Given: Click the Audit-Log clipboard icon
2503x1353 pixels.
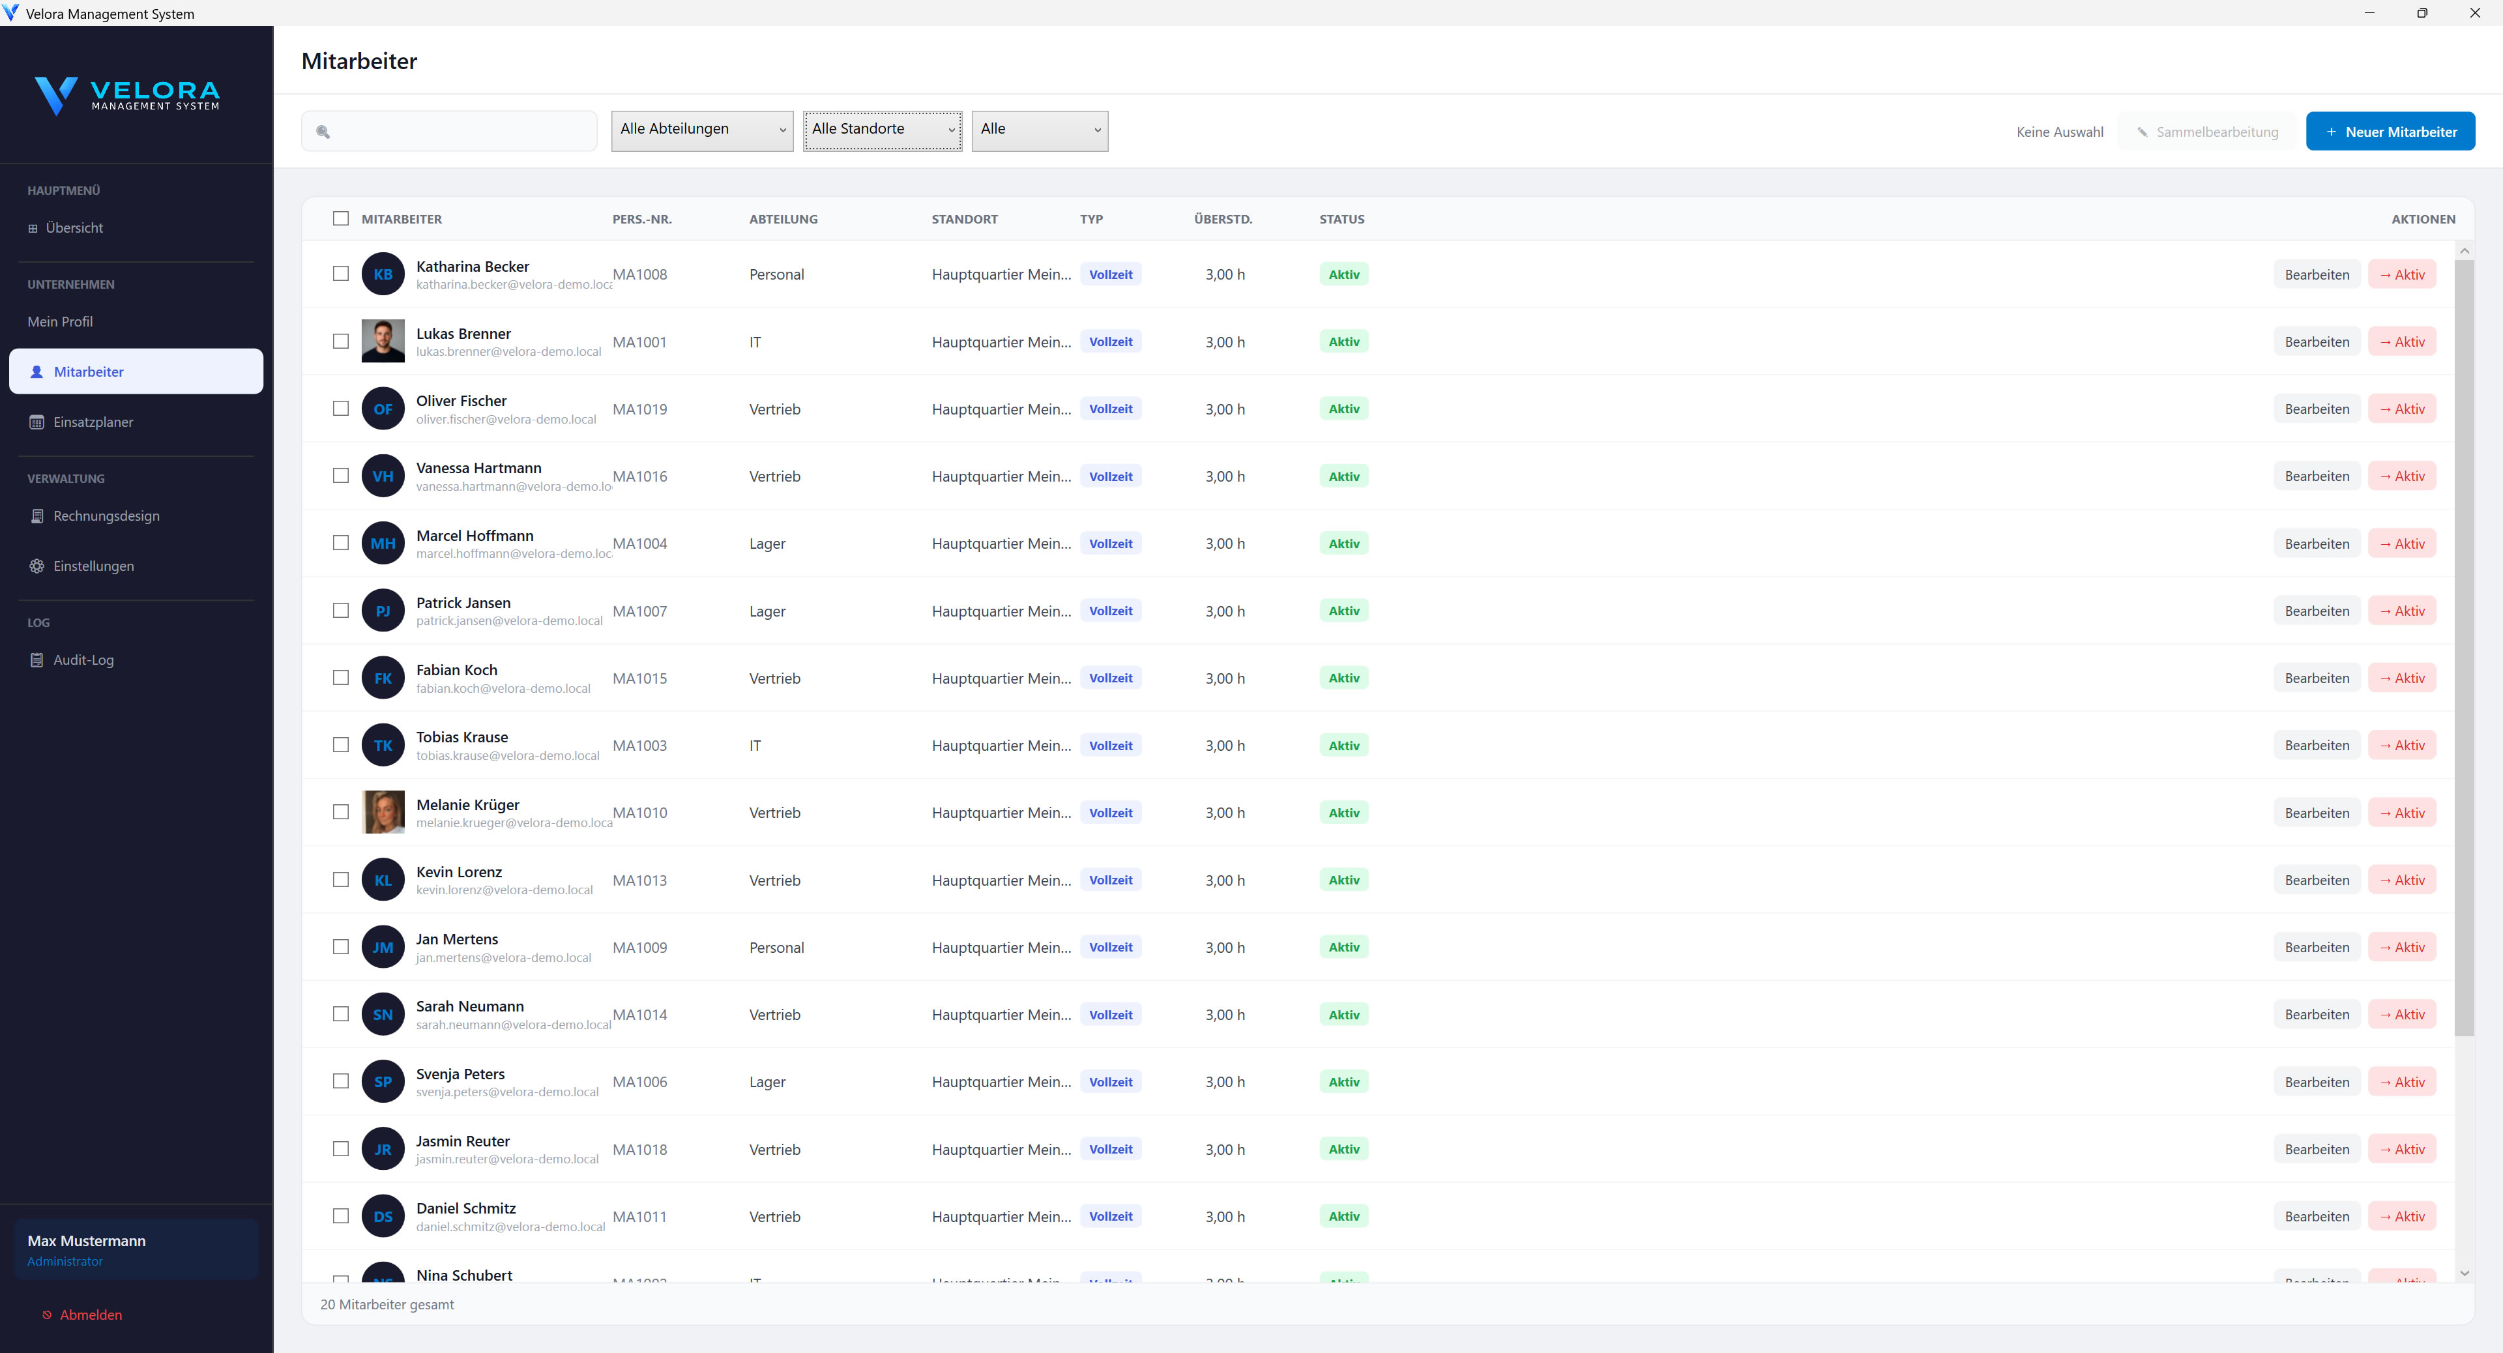Looking at the screenshot, I should [37, 660].
